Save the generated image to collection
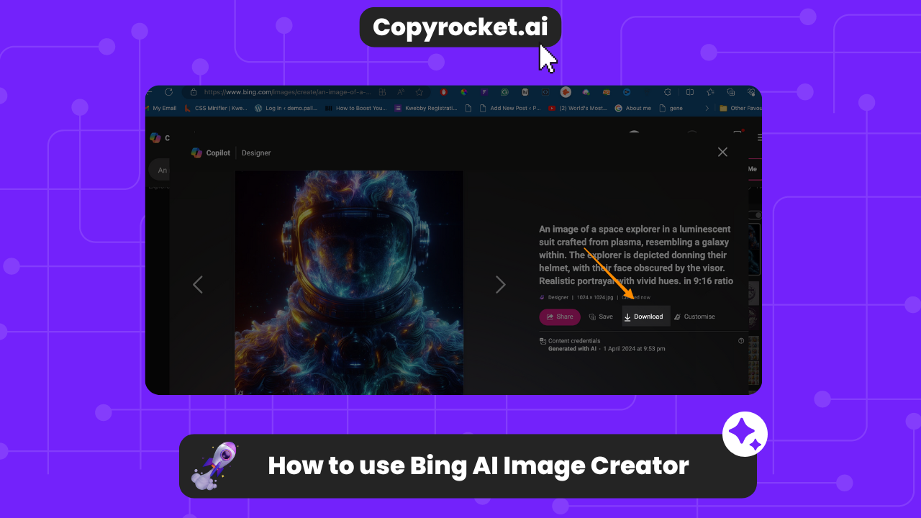Screen dimensions: 921x518 click(601, 317)
